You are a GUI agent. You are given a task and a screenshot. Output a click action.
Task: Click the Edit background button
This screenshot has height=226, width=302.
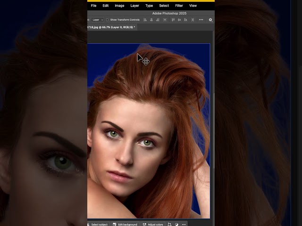click(x=125, y=224)
